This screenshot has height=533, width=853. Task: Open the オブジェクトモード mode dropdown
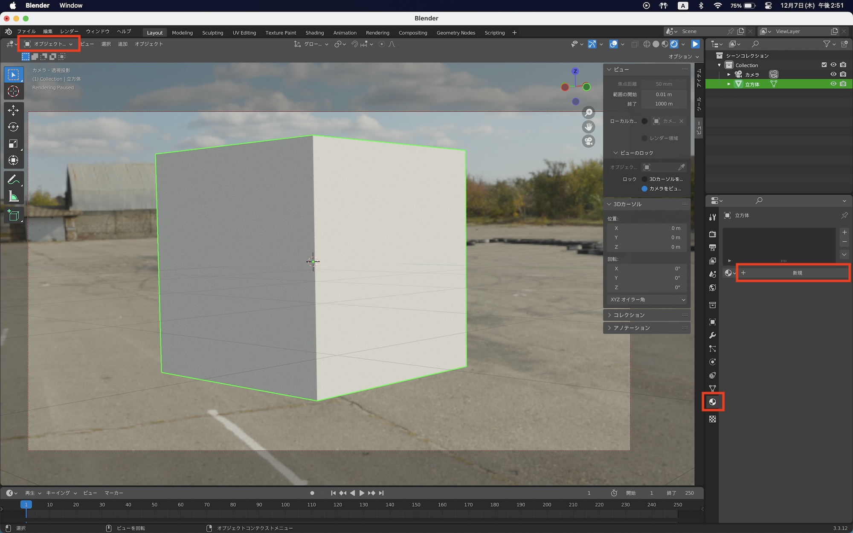[x=48, y=44]
